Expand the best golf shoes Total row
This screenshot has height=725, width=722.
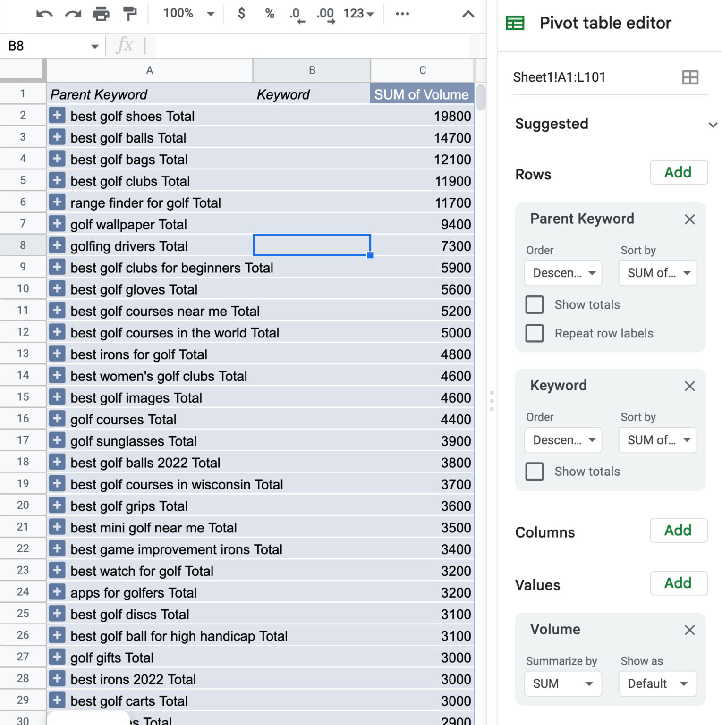point(57,116)
